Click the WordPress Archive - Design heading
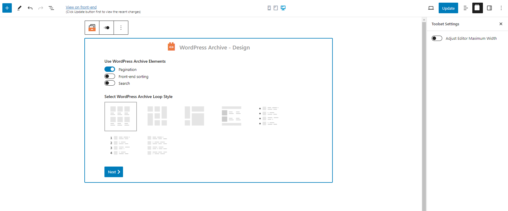Viewport: 508px width, 211px height. pyautogui.click(x=214, y=47)
